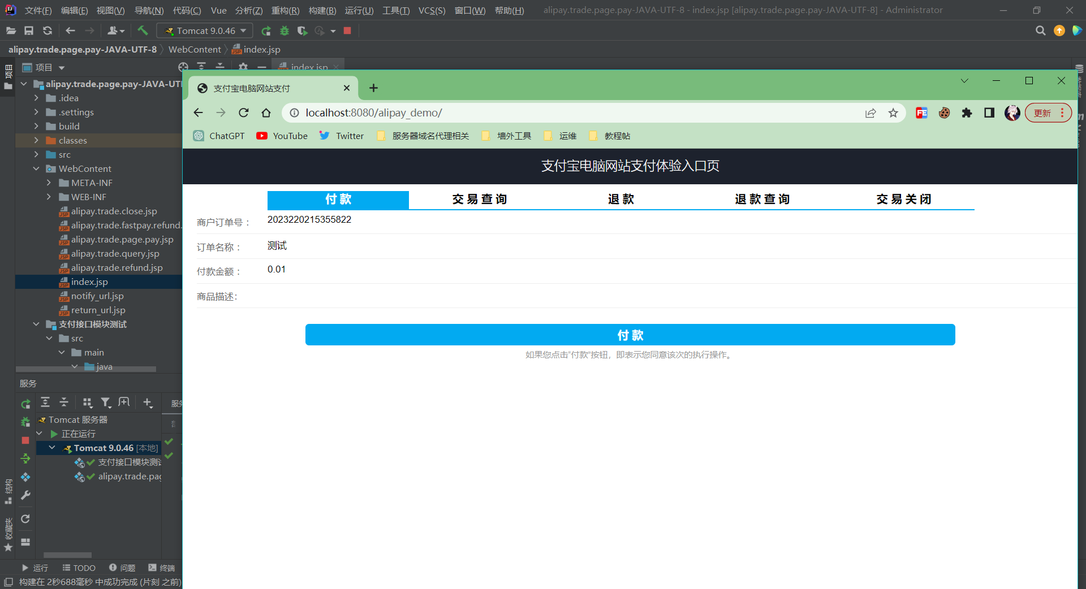Viewport: 1086px width, 589px height.
Task: Click the Rerun icon in Services panel
Action: tap(25, 404)
